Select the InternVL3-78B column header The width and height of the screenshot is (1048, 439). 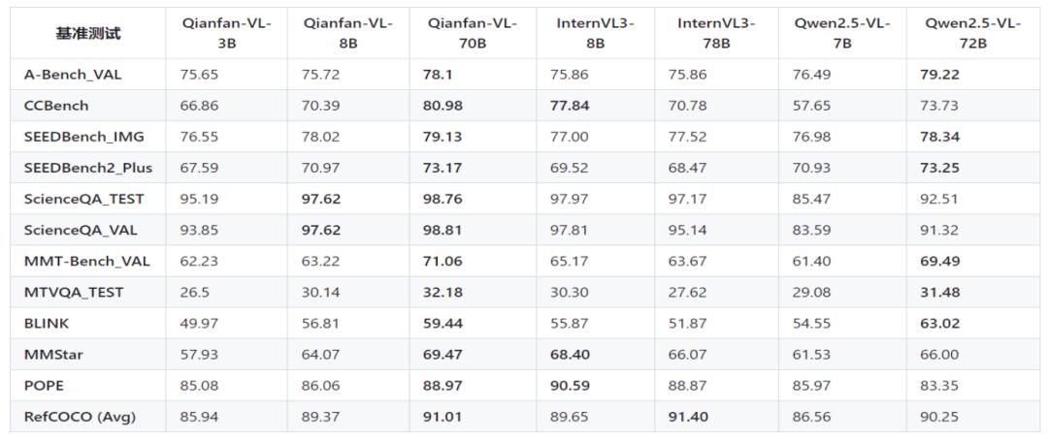point(716,33)
